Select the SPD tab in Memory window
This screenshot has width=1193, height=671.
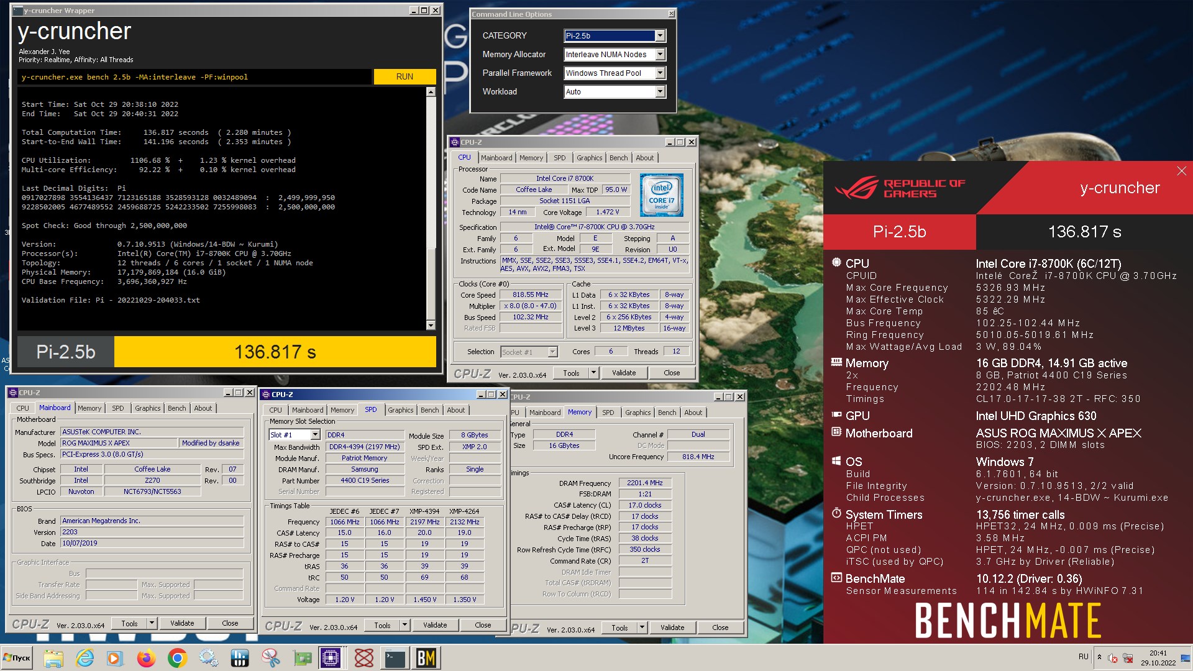click(x=608, y=413)
